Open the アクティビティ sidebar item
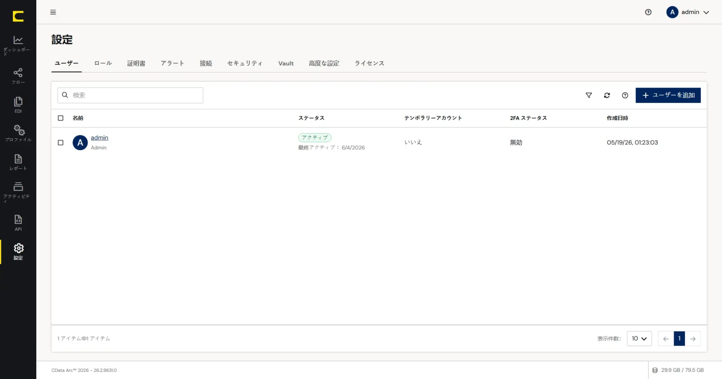 point(18,192)
